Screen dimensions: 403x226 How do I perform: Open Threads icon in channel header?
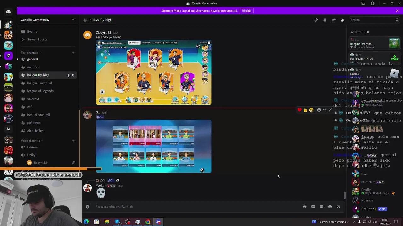(x=316, y=20)
